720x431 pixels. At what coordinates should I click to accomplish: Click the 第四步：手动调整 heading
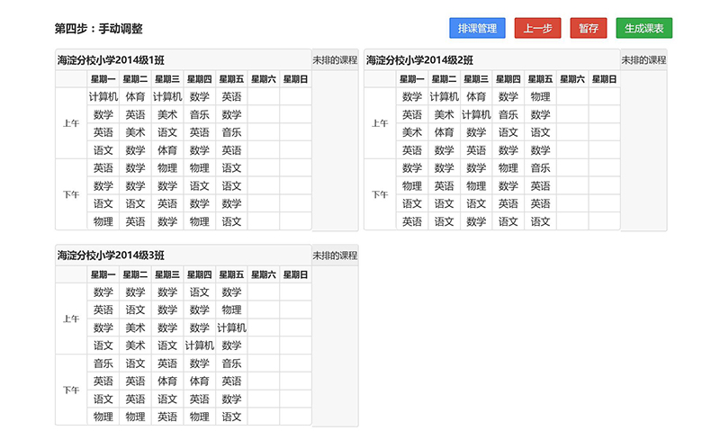[x=98, y=29]
